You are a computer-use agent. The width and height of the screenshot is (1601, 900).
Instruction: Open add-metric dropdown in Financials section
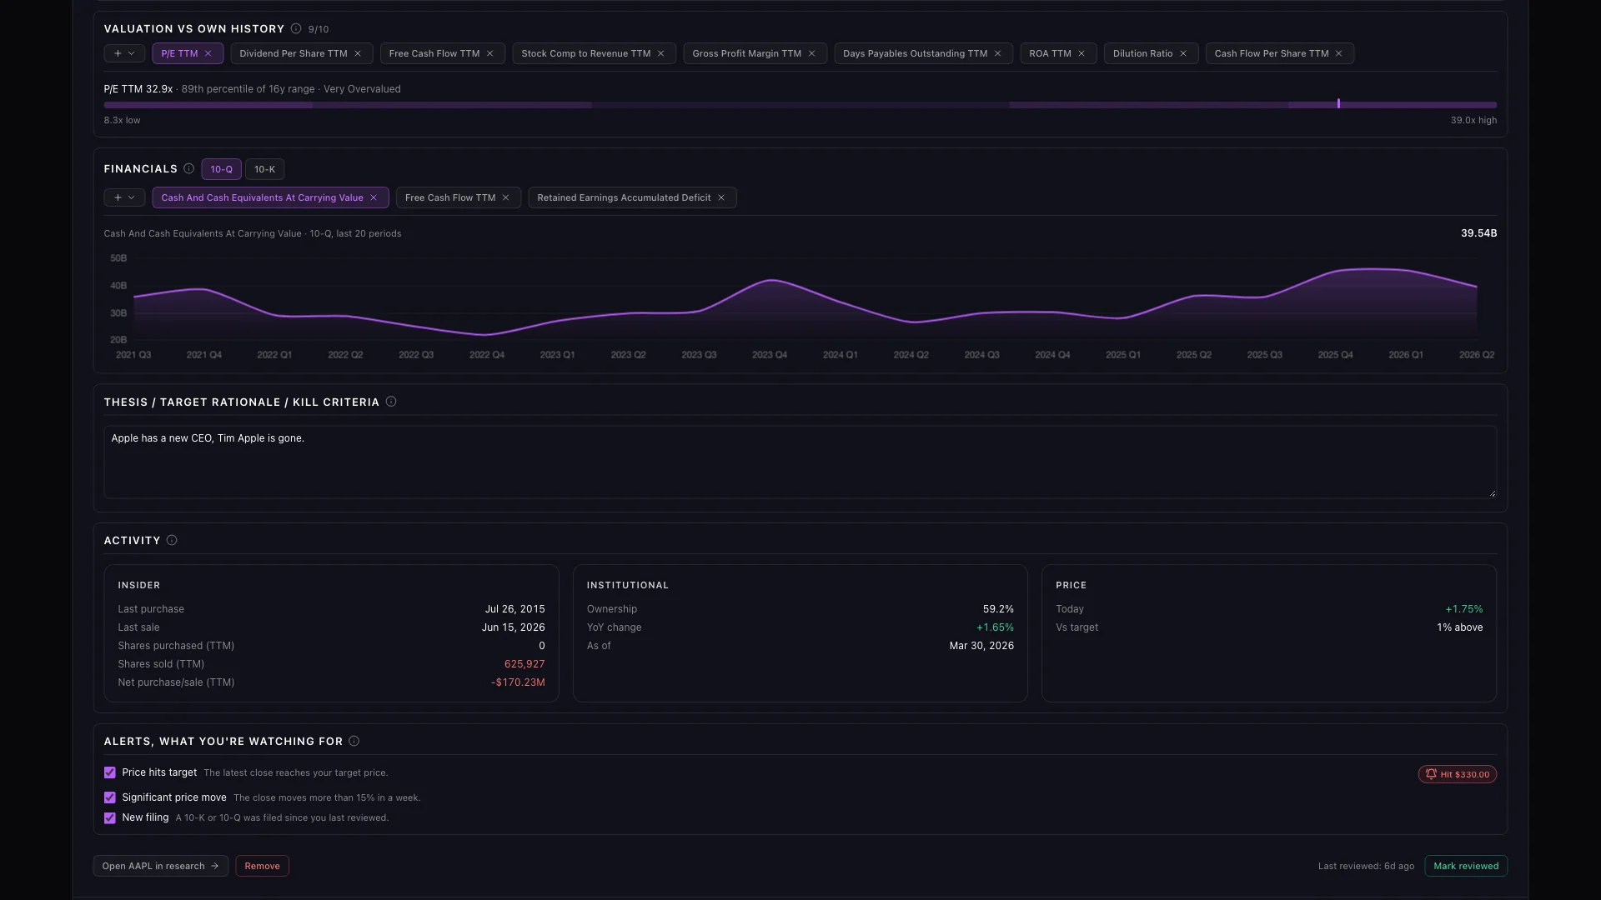coord(124,197)
